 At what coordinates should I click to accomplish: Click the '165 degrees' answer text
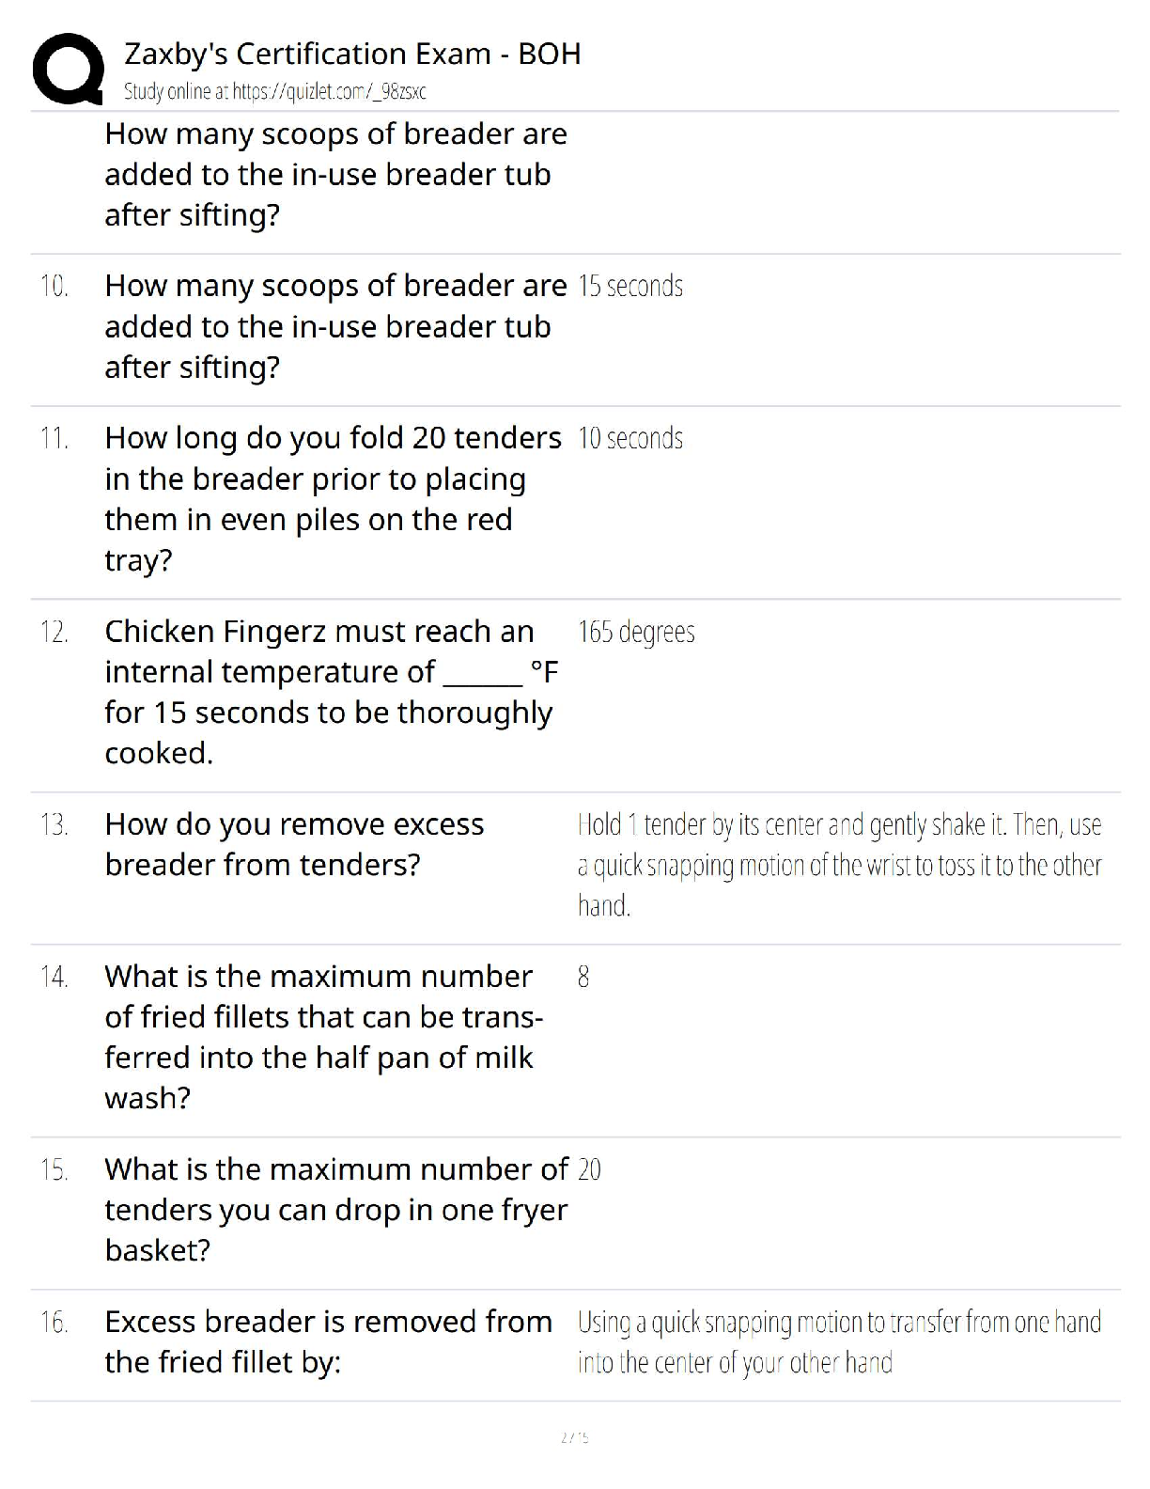(x=636, y=632)
